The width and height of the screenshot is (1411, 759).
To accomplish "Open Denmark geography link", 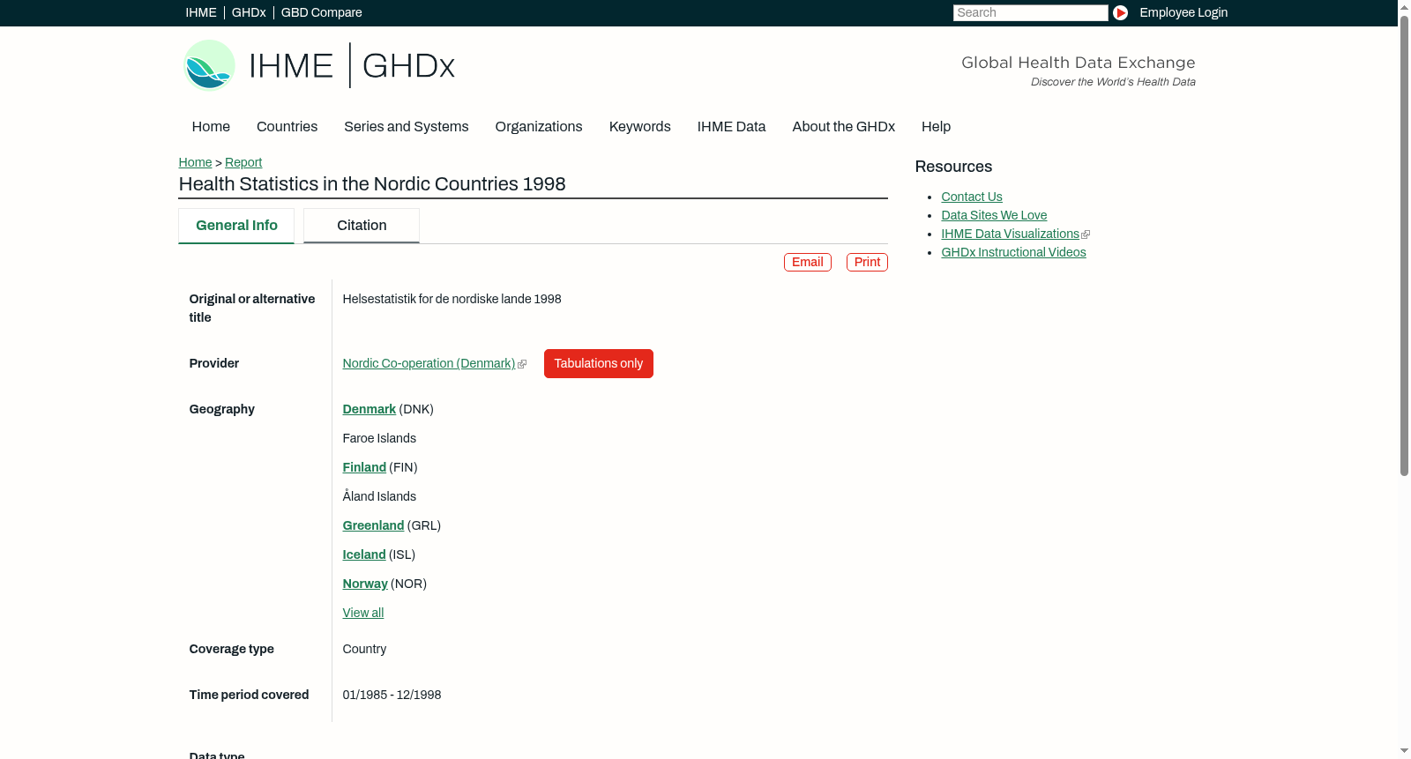I will (x=370, y=409).
